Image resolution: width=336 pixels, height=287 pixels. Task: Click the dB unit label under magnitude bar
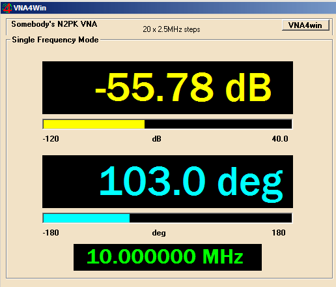[157, 139]
